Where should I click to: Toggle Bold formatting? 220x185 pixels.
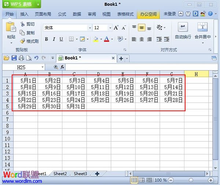tap(47, 39)
